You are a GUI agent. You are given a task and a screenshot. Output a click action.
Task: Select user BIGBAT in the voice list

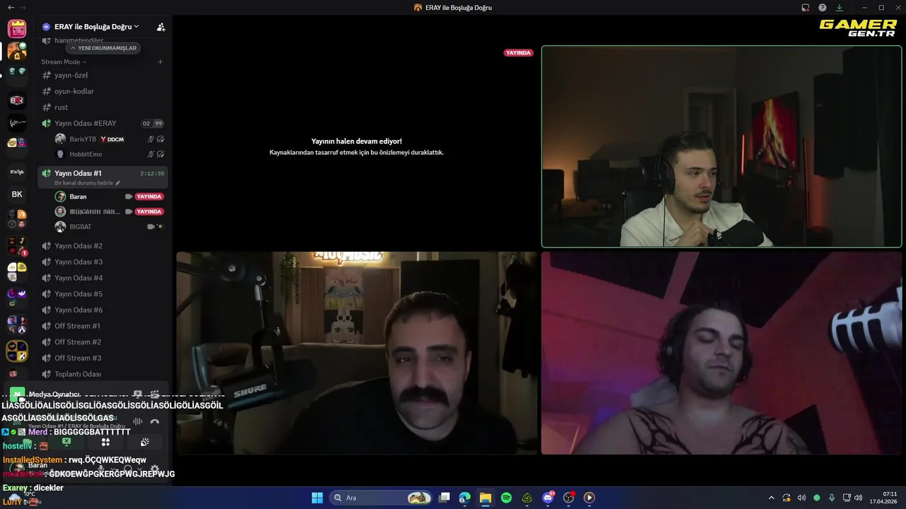click(110, 226)
